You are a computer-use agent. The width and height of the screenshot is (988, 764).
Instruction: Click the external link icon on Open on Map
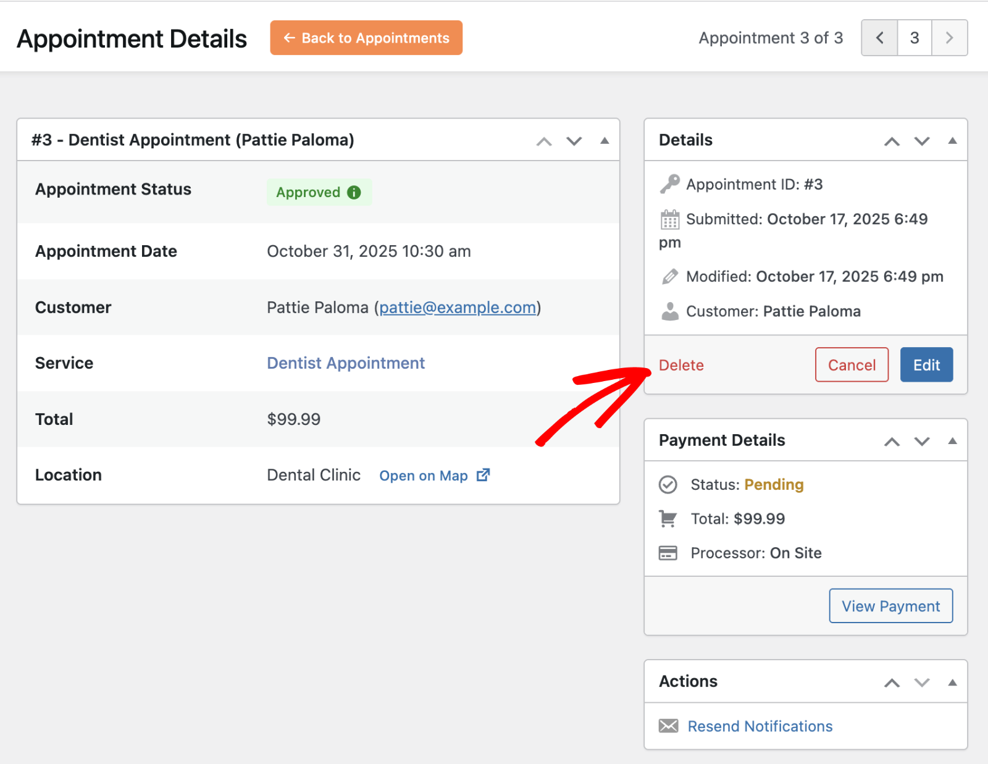click(482, 475)
